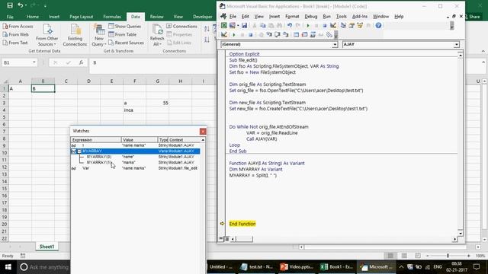Viewport: 488px width, 274px height.
Task: Click the blue Help question mark icon
Action: click(x=378, y=25)
